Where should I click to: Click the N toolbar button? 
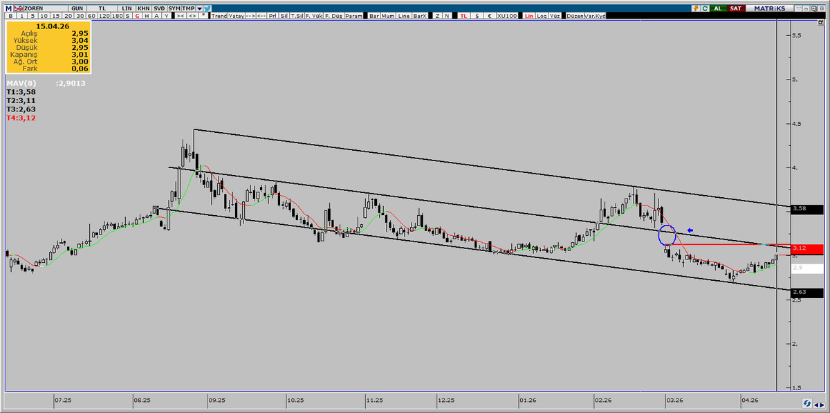coord(448,16)
